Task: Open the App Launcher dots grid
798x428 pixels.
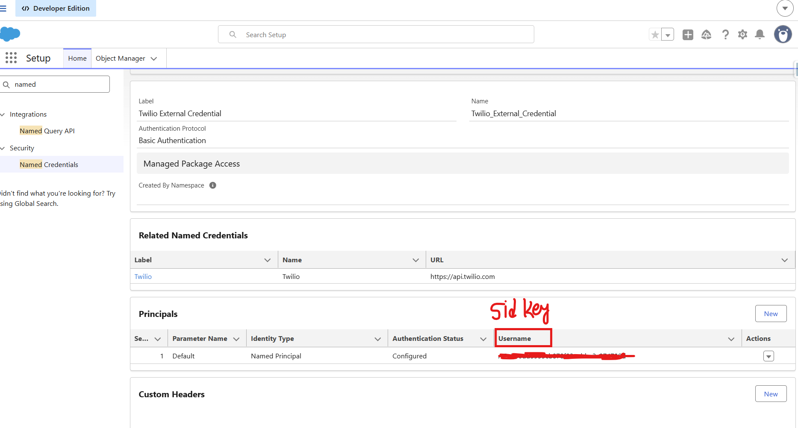Action: [11, 58]
